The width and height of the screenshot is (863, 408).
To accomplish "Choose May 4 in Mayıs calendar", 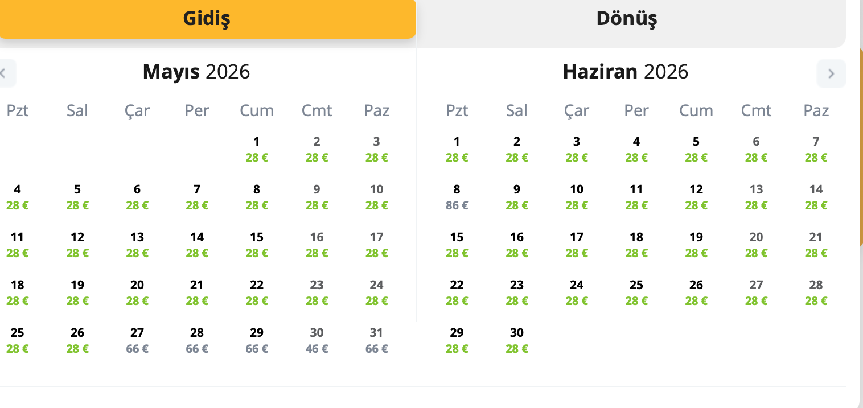I will point(18,197).
